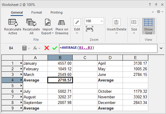The height and width of the screenshot is (114, 166).
Task: Click the cell containing 2784.15
Action: tap(135, 74)
